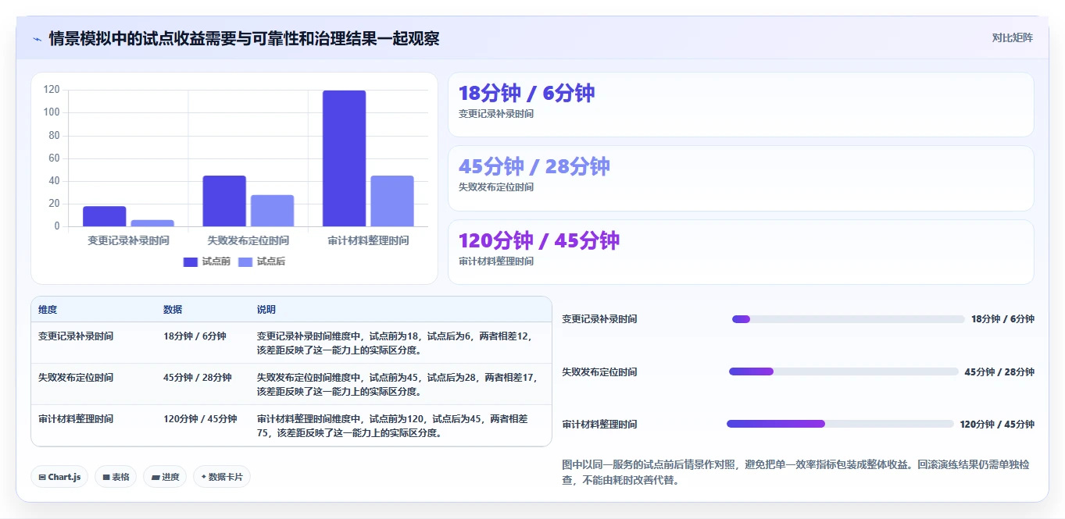Select the 120分钟 / 45分钟 data card
Viewport: 1065px width, 519px height.
741,252
